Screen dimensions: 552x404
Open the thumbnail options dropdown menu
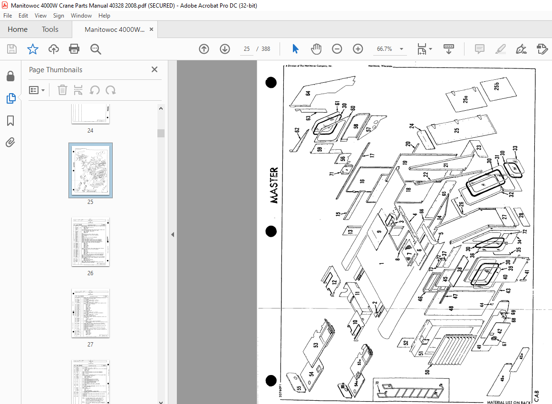(37, 90)
